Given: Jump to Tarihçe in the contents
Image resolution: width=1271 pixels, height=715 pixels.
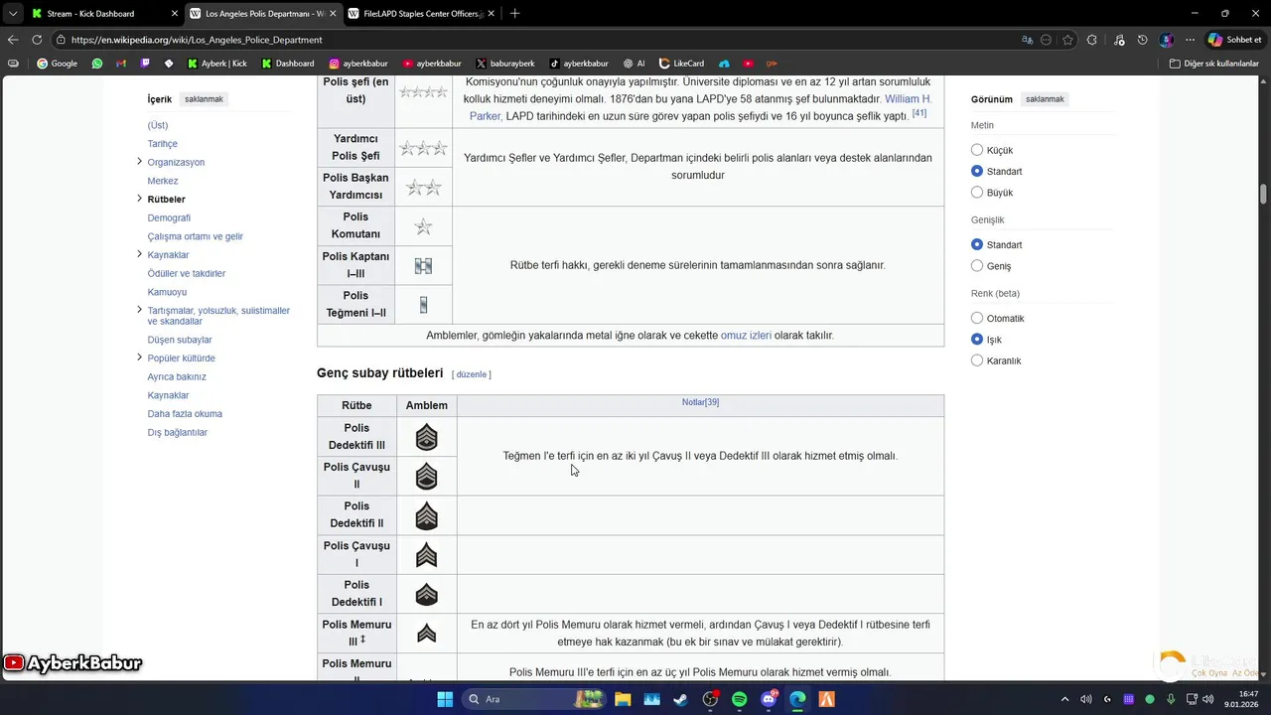Looking at the screenshot, I should coord(162,144).
